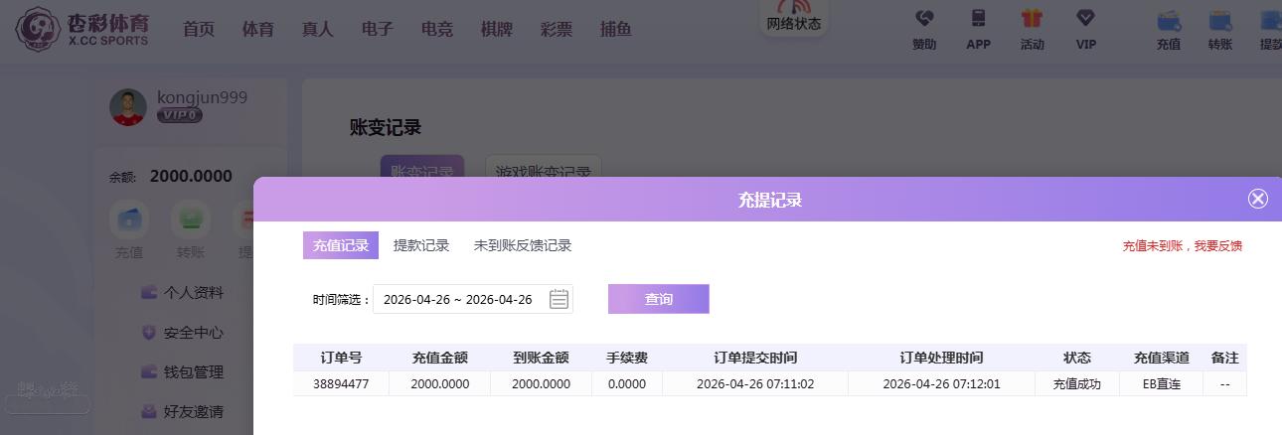The height and width of the screenshot is (435, 1282).
Task: Click the 订单处理时间 column header
Action: pyautogui.click(x=941, y=358)
